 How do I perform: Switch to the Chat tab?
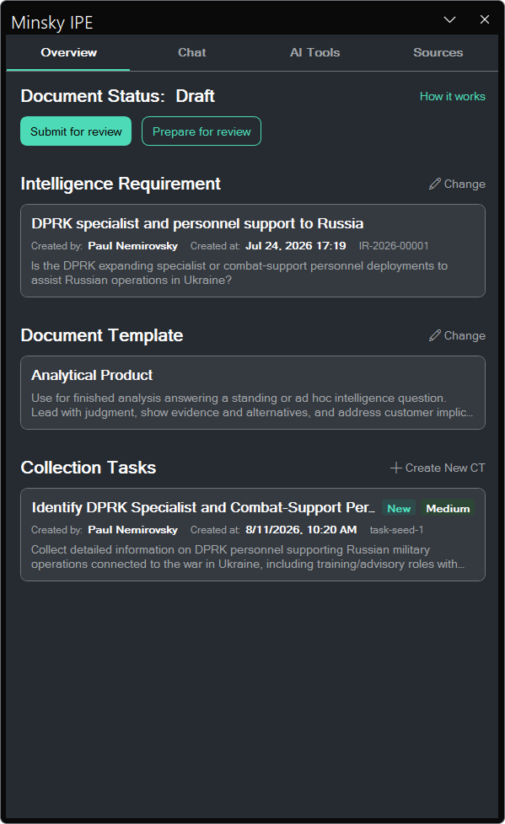191,52
